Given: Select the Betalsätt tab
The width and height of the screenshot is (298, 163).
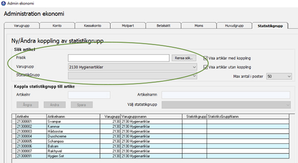Looking at the screenshot, I should click(163, 26).
